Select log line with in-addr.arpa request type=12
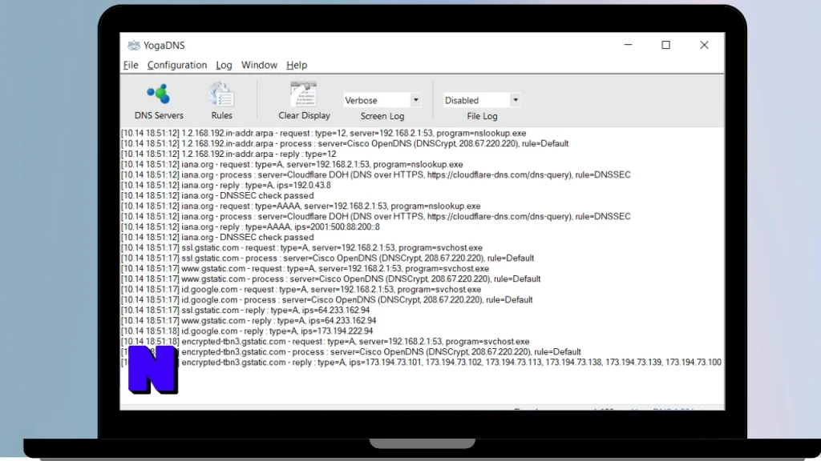This screenshot has width=821, height=461. [324, 134]
